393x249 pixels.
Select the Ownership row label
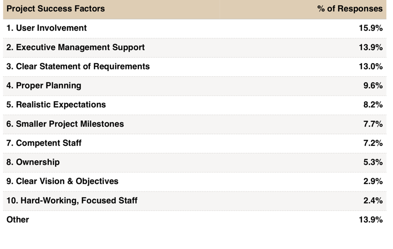33,162
